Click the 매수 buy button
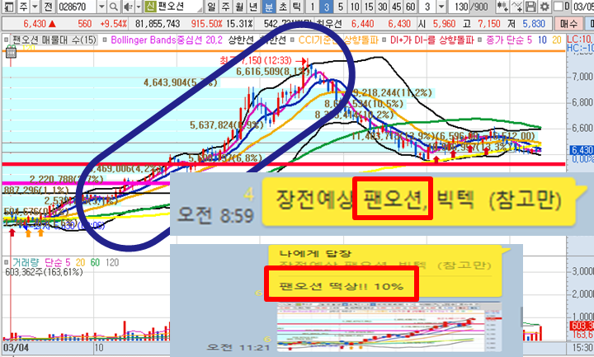Viewport: 594px width, 357px height. (x=568, y=24)
